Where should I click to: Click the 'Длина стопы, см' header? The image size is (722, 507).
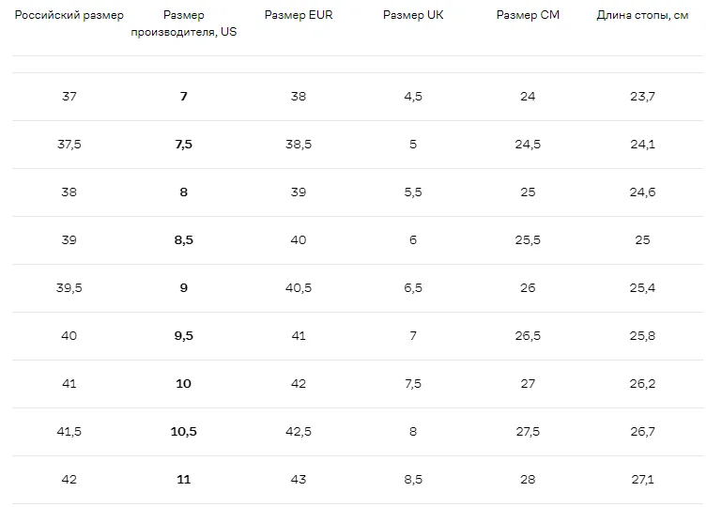(642, 15)
